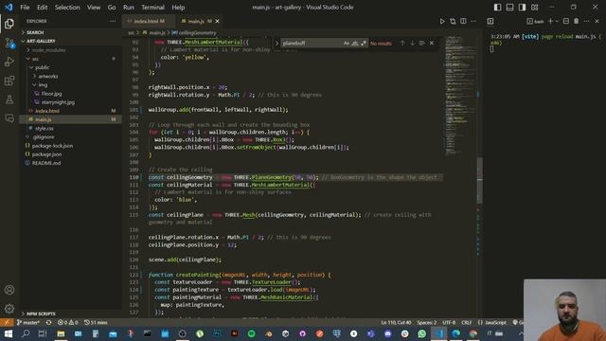Open the Manage gear in activity bar
Screen dimensions: 606x341
tap(9, 309)
